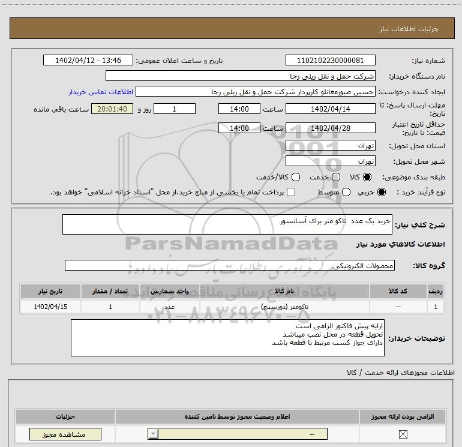Click the گروه کالا field محصولات الکترونیکی
This screenshot has width=462, height=447.
pos(230,265)
